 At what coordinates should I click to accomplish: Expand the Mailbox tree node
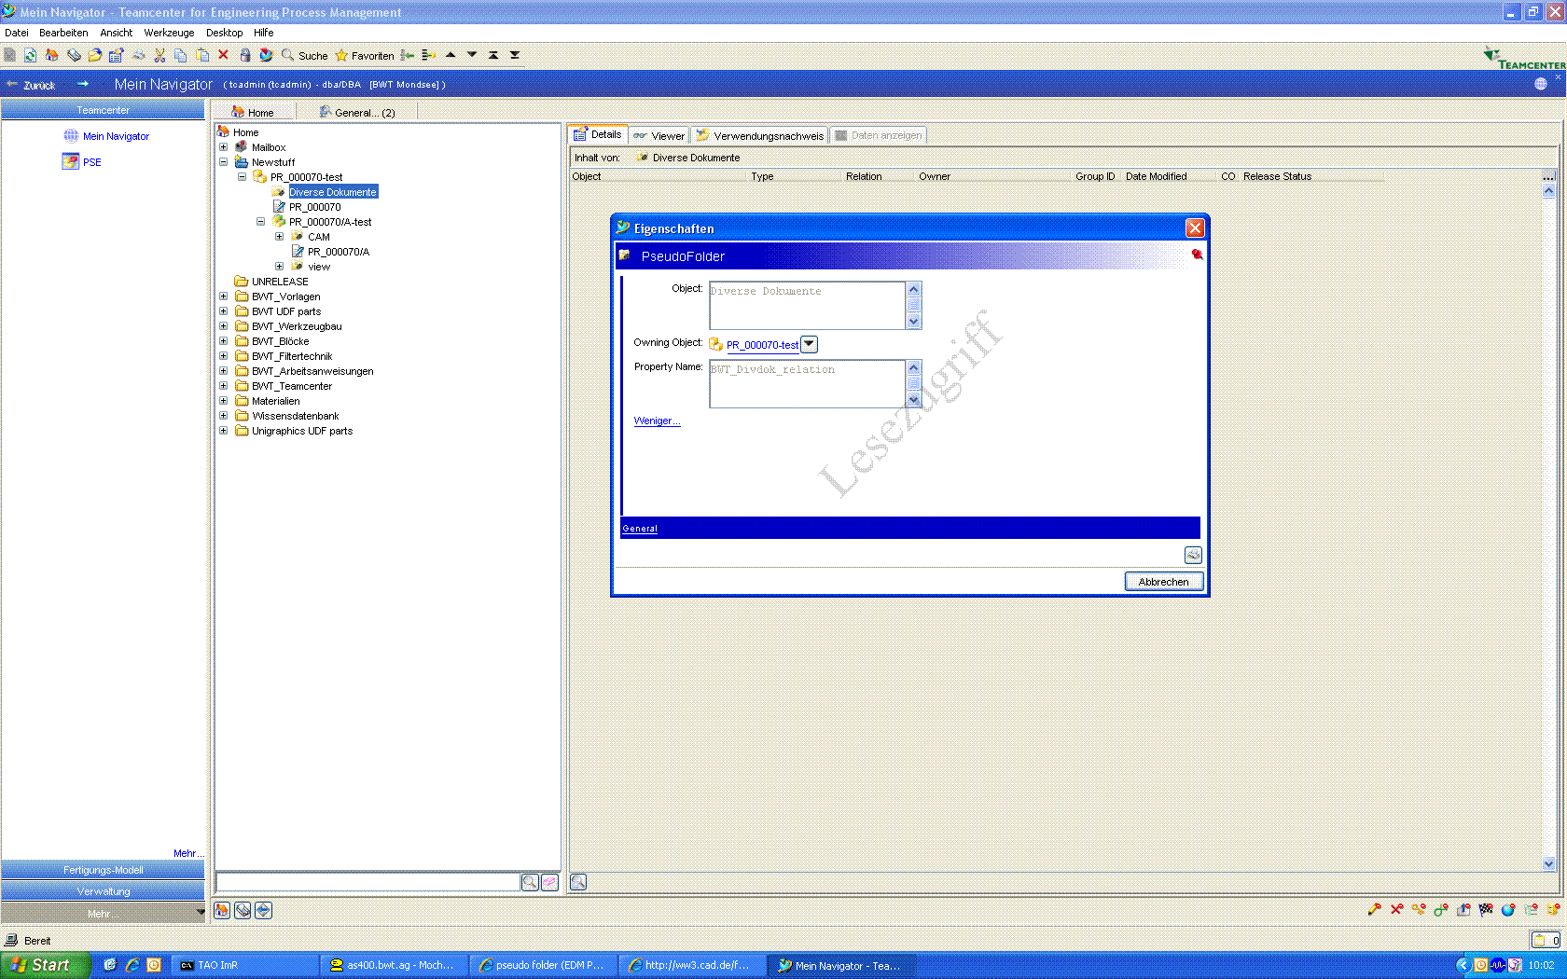click(223, 147)
